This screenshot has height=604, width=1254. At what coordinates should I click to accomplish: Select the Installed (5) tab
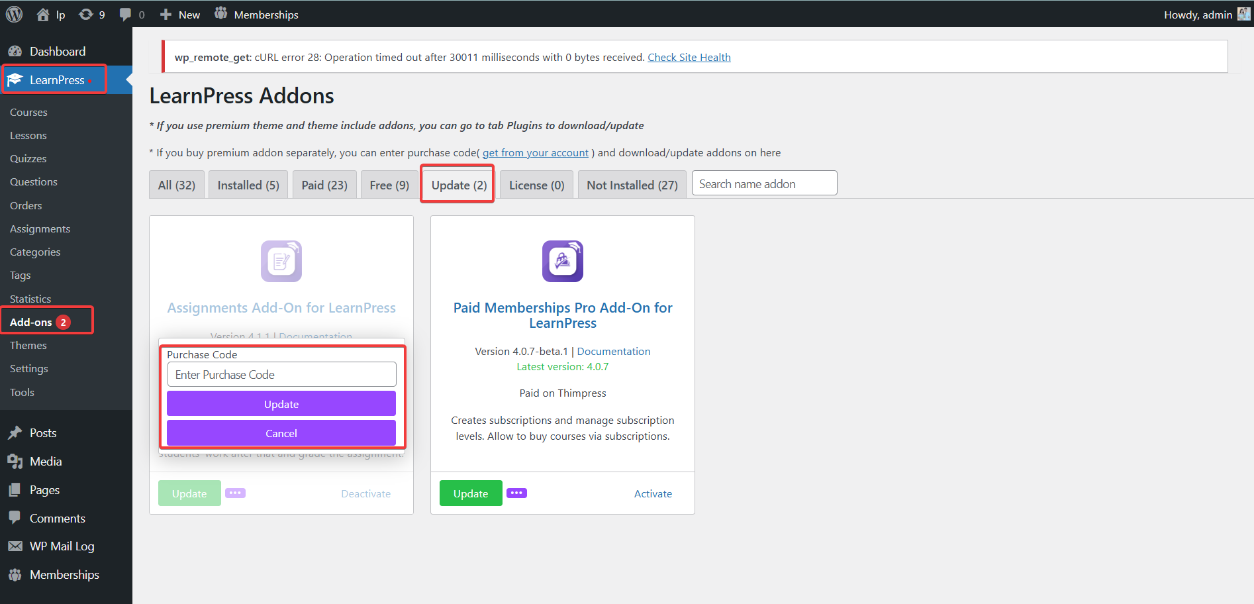pos(248,185)
